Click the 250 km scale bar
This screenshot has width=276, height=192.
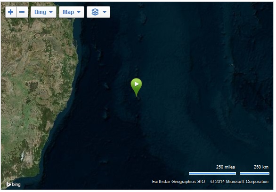(x=254, y=173)
